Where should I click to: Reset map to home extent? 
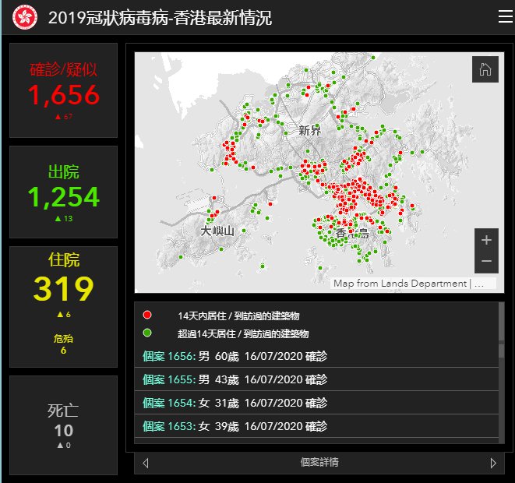[x=485, y=69]
